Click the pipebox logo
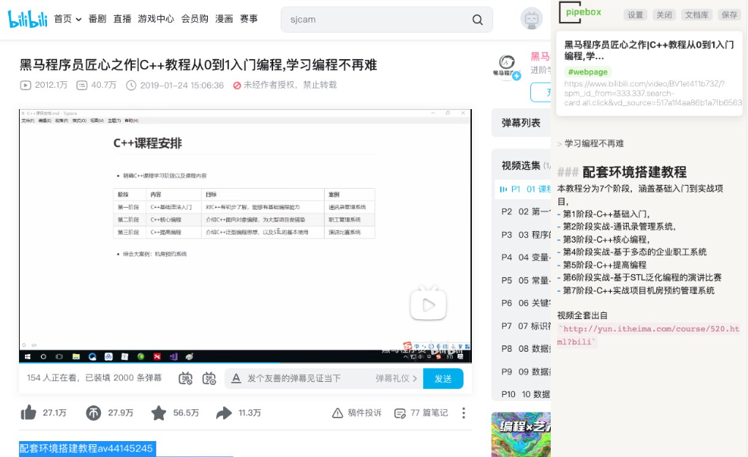 point(580,12)
